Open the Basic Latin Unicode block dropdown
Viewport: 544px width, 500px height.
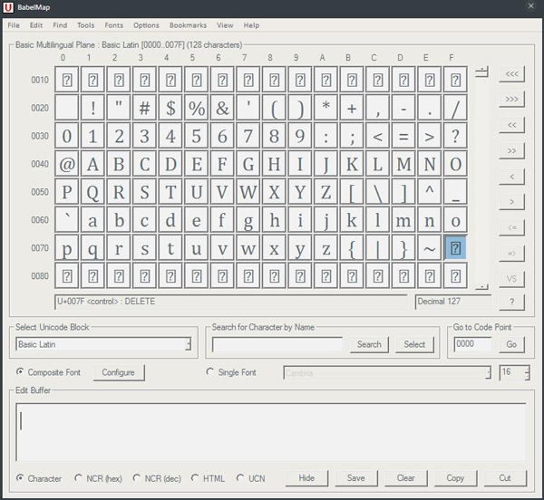tap(103, 344)
